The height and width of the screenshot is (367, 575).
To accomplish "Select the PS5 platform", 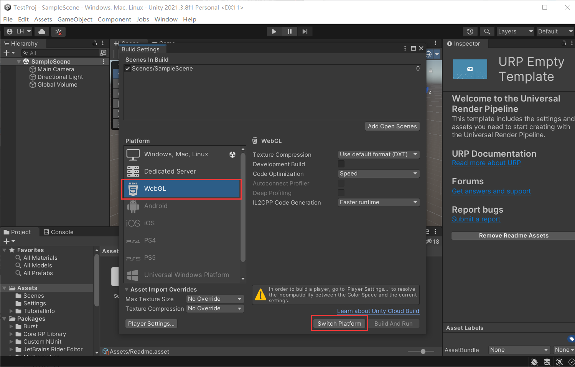I will pyautogui.click(x=182, y=258).
